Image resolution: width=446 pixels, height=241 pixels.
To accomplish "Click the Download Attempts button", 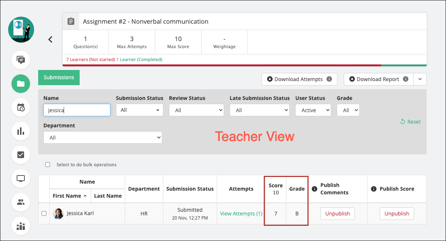I will tap(299, 79).
